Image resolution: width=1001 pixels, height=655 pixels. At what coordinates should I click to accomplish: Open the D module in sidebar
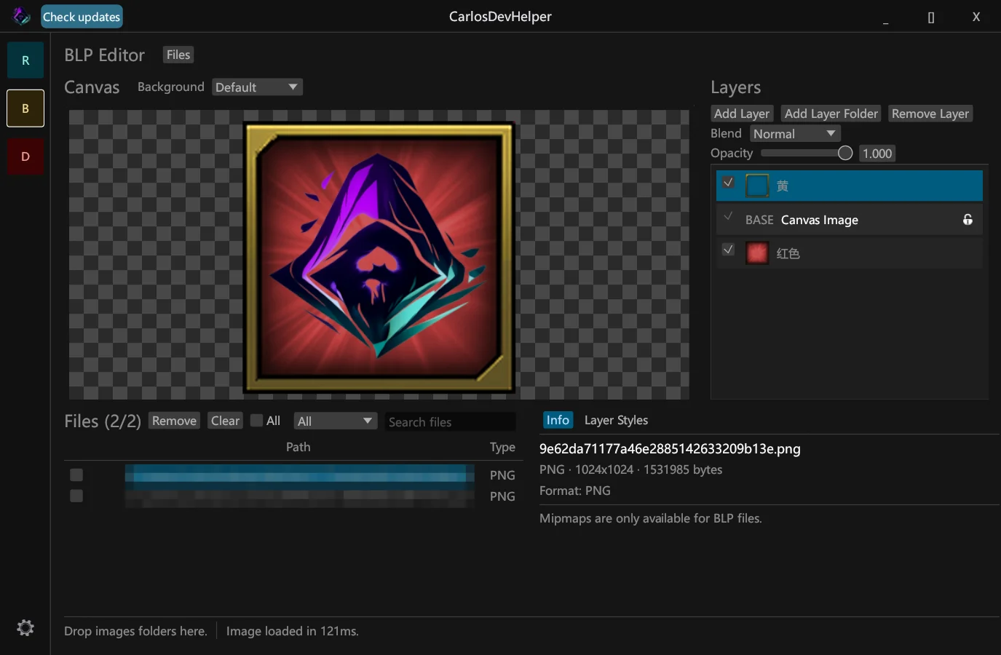[25, 156]
